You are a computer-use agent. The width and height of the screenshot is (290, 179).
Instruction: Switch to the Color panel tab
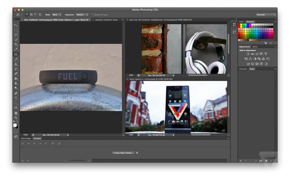(241, 21)
